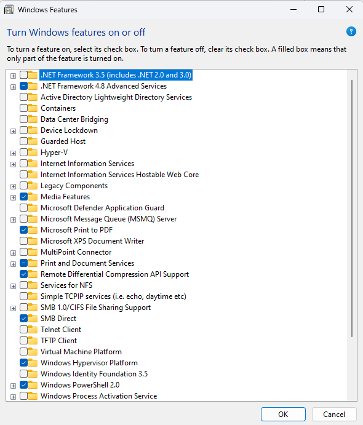Select the Windows Process Activation Service row
The width and height of the screenshot is (363, 425).
pyautogui.click(x=98, y=396)
